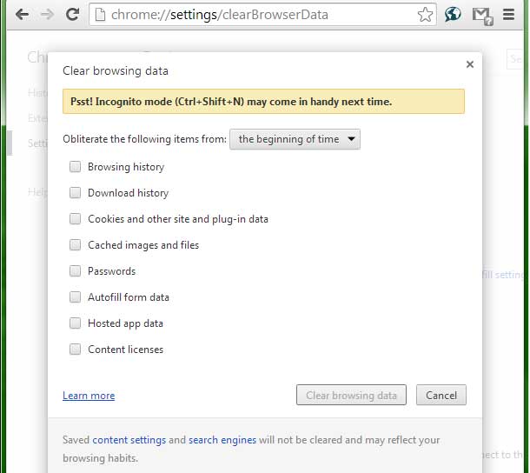
Task: Click the browser back arrow
Action: (23, 15)
